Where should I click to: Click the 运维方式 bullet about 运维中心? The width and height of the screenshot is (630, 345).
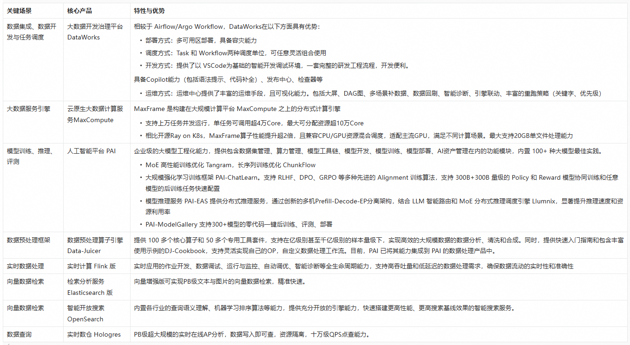pos(374,93)
